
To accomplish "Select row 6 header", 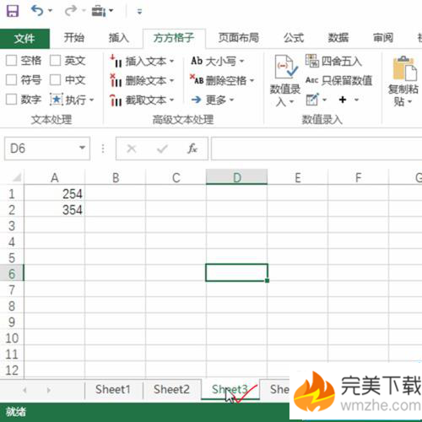I will point(12,273).
